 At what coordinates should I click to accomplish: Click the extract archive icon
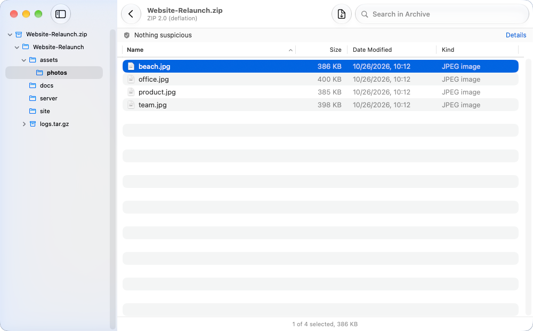341,14
